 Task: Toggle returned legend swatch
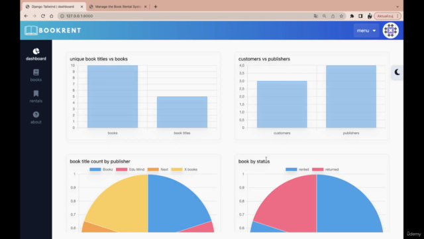317,169
